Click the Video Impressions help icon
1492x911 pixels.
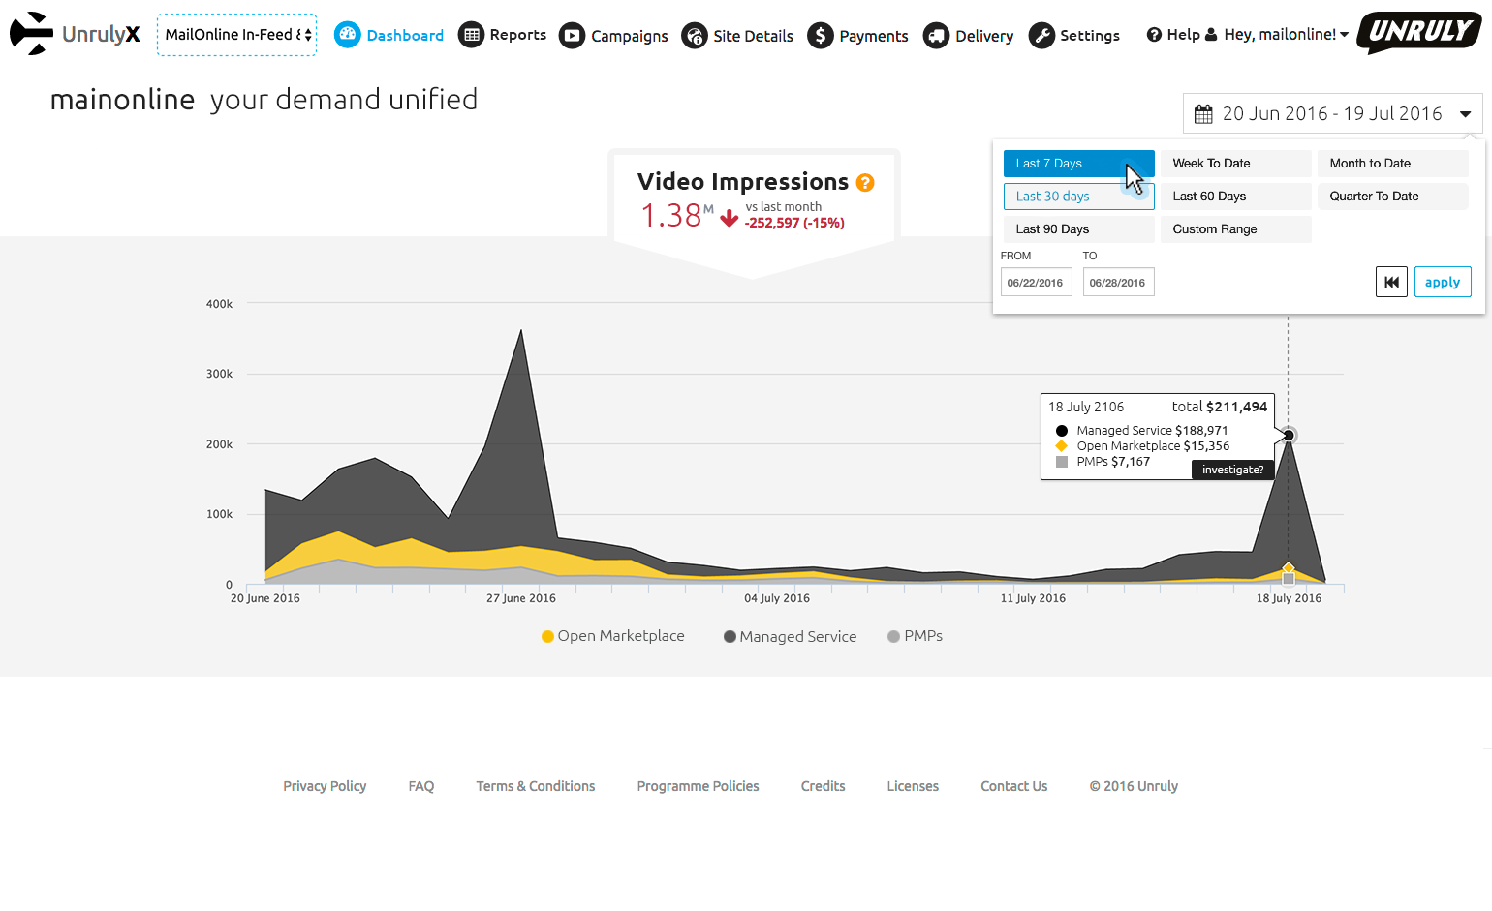865,182
